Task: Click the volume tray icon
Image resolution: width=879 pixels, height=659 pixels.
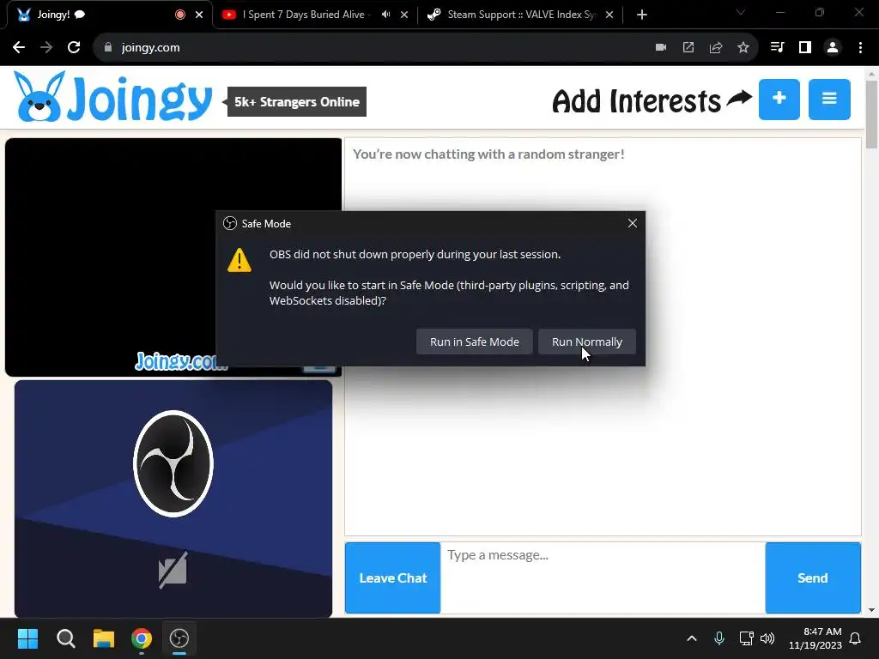Action: click(767, 638)
